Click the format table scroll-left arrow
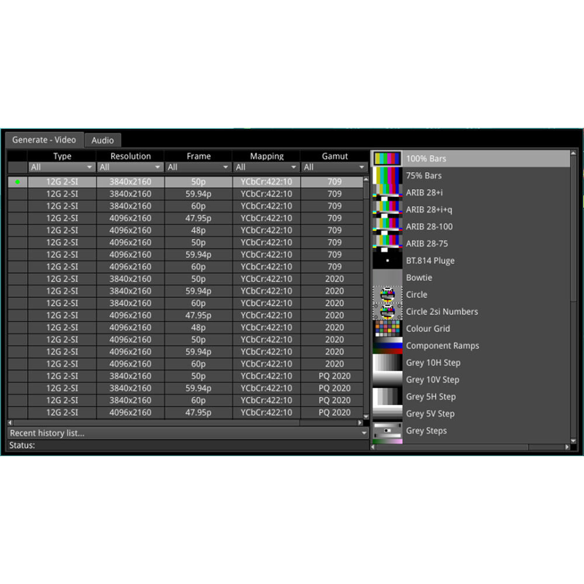 tap(10, 423)
